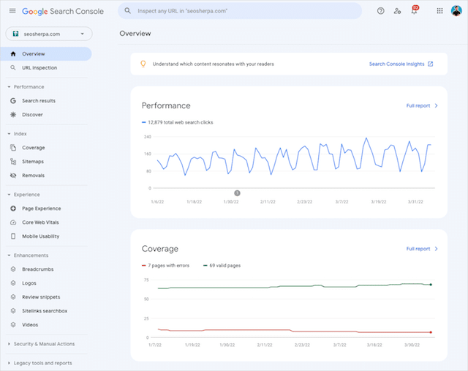Screen dimensions: 468x371
Task: Open Search Console Insights link
Action: [x=396, y=64]
